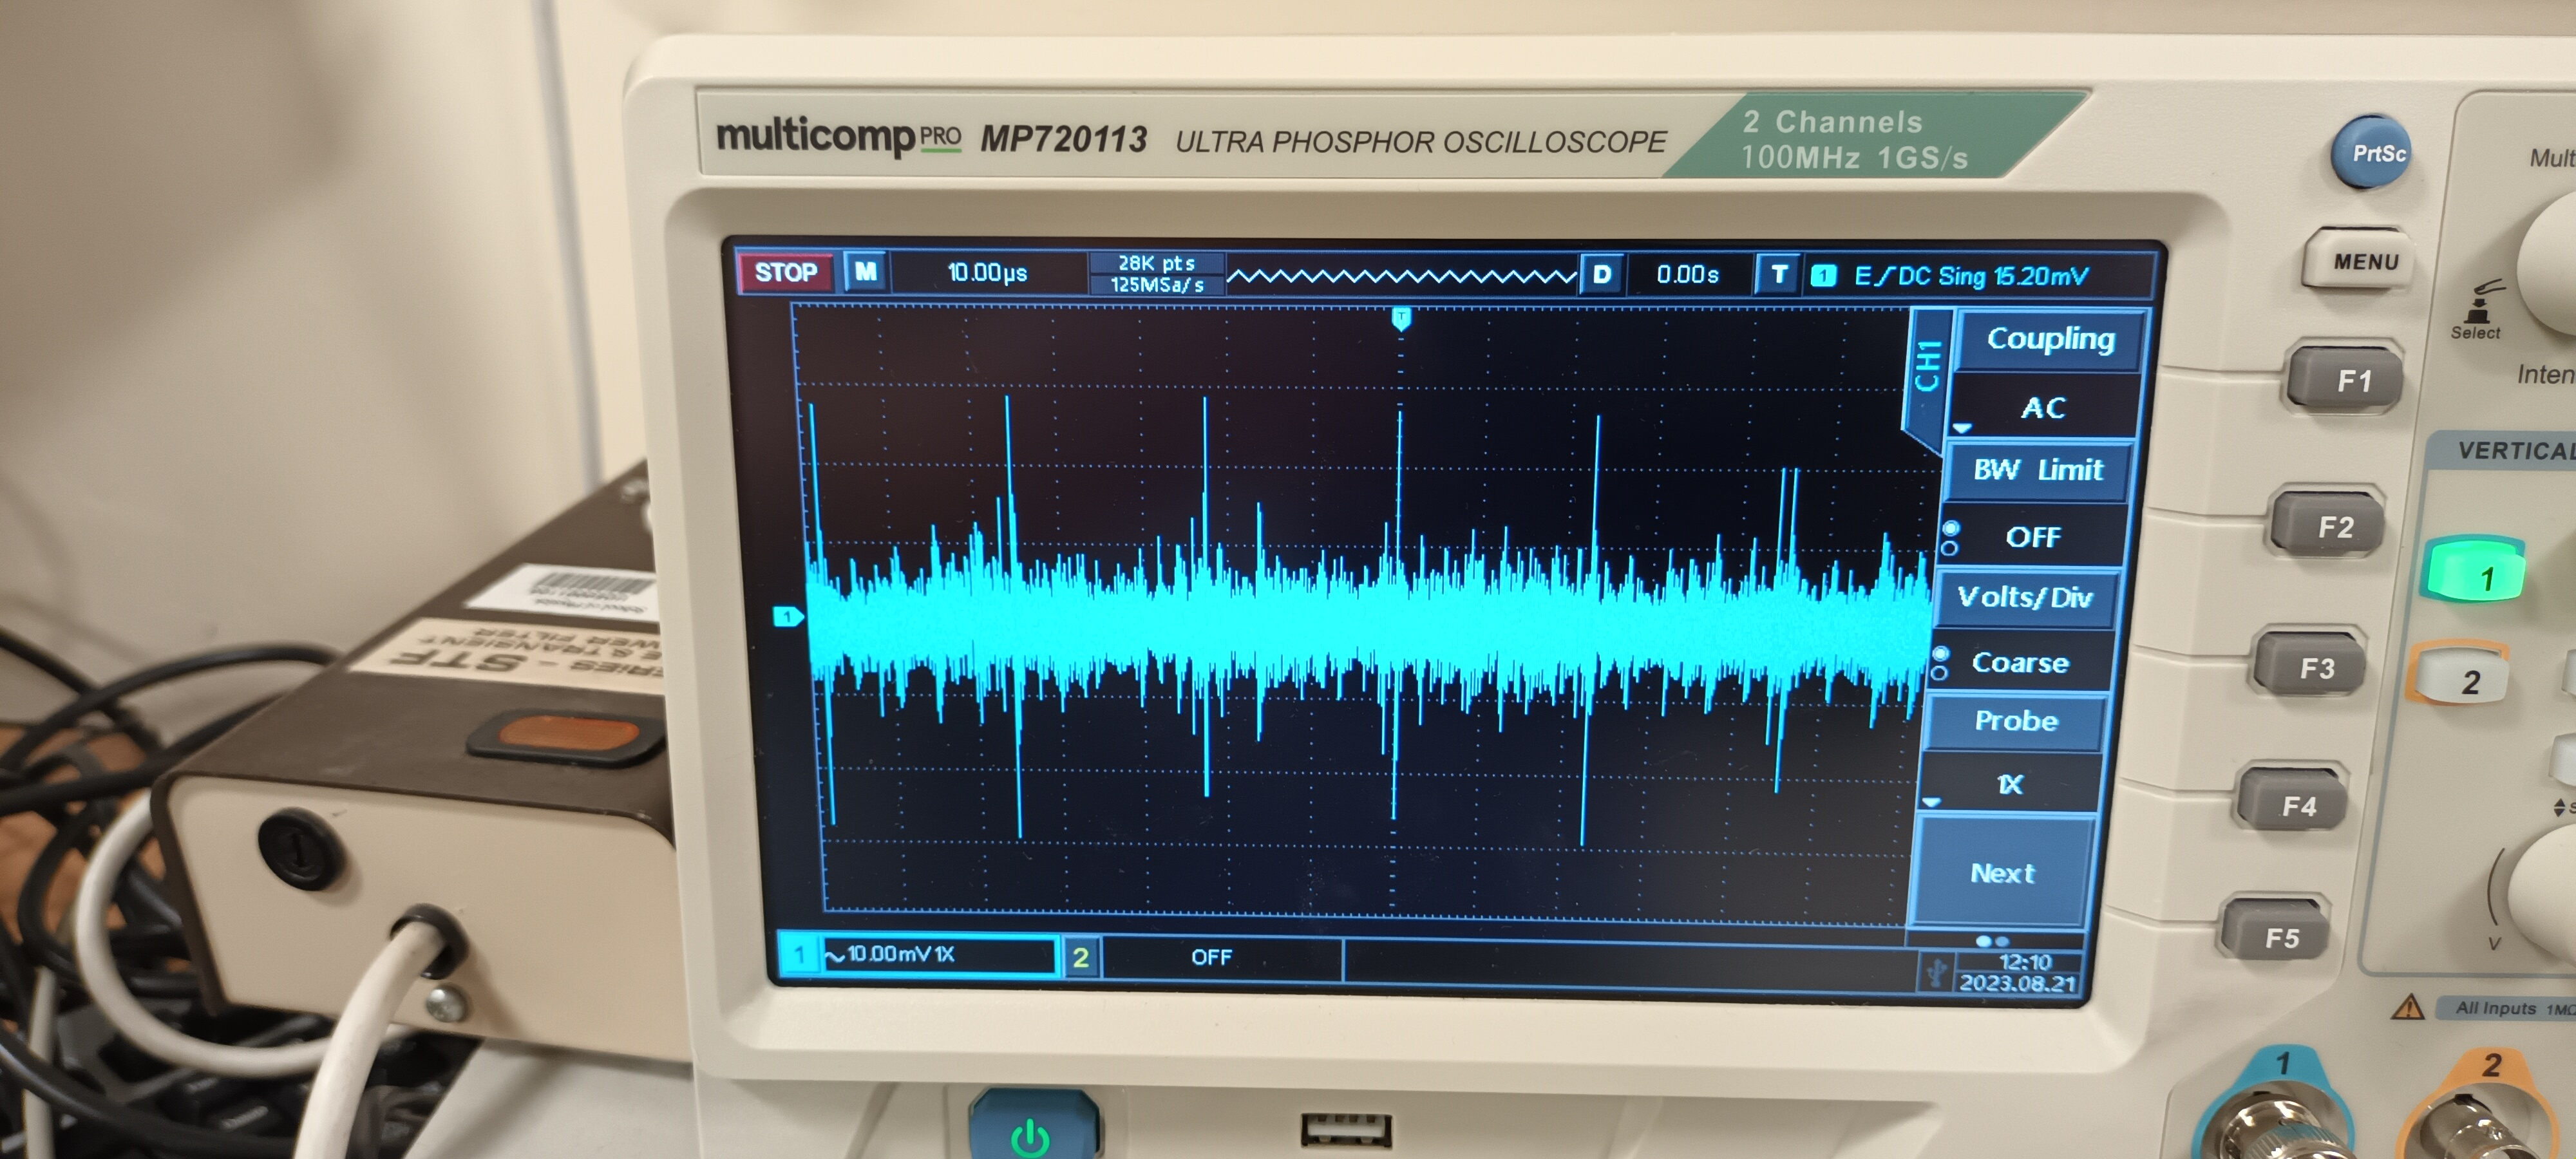Click the D delay indicator icon

point(1602,275)
